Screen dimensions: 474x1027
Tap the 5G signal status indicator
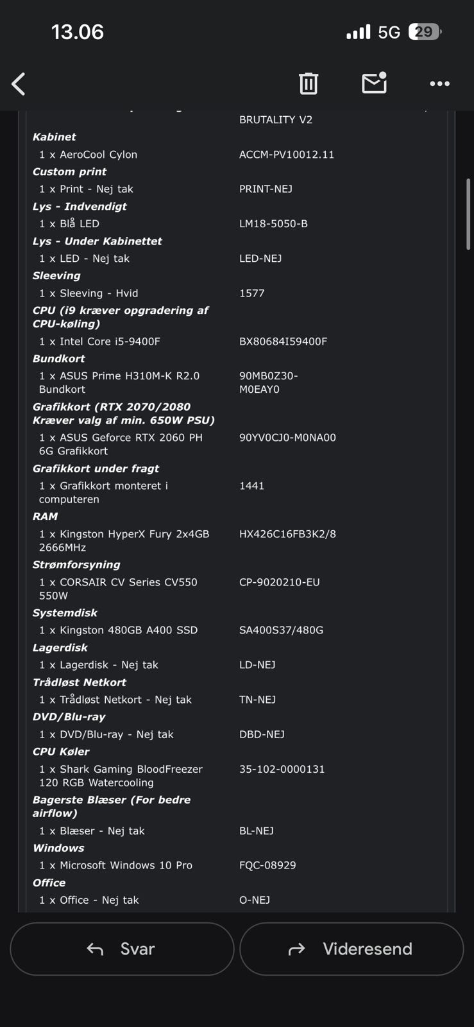point(389,32)
